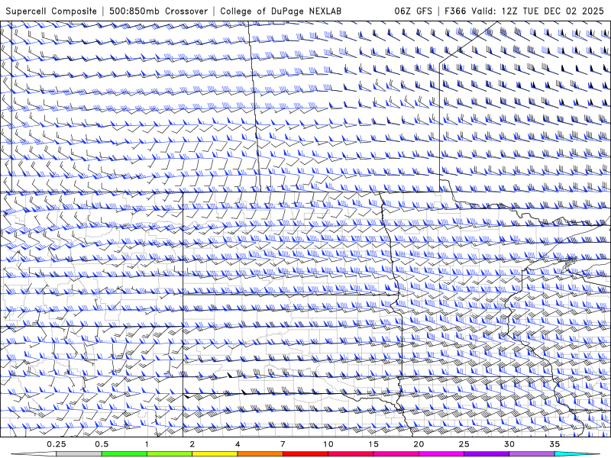
Task: Click the 'Valid: 12Z TUE DEC 02 2025' text
Action: pyautogui.click(x=538, y=11)
